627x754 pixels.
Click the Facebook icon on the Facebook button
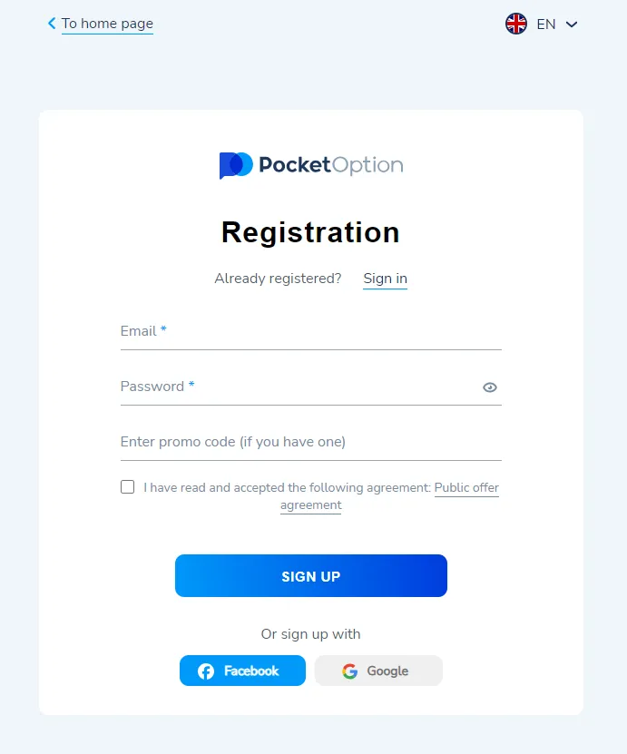tap(203, 671)
